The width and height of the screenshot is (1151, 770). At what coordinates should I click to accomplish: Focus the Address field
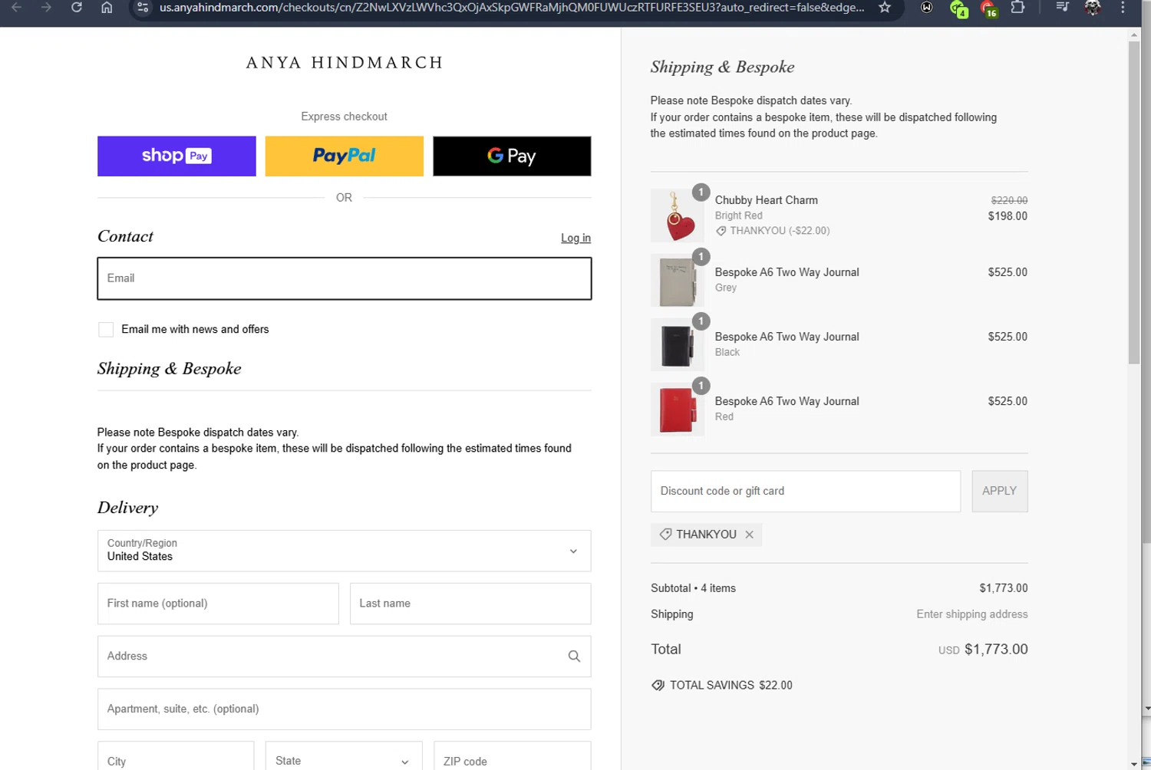point(344,656)
